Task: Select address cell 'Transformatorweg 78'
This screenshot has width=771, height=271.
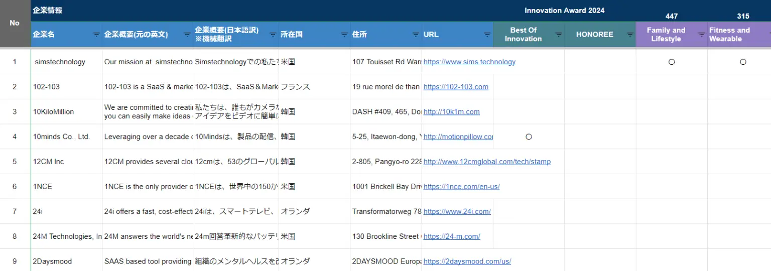Action: click(x=386, y=211)
